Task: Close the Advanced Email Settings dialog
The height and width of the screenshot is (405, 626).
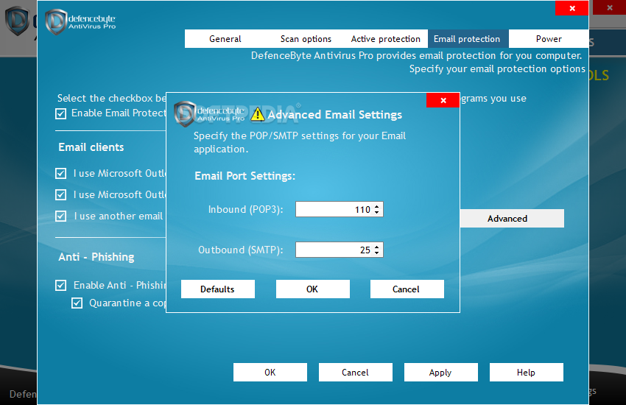Action: tap(443, 100)
